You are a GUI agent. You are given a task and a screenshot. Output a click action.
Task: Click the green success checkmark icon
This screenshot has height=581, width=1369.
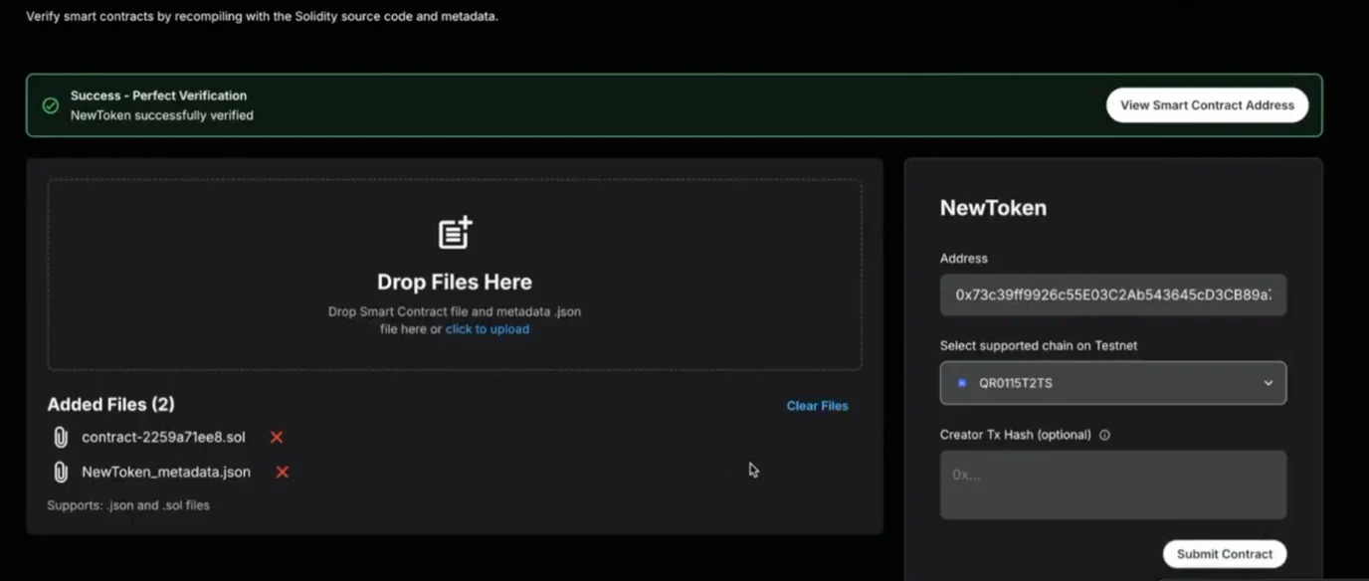(x=51, y=105)
